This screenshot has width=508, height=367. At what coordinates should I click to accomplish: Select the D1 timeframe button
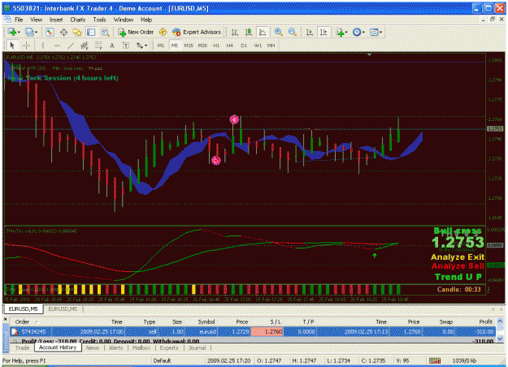[244, 45]
